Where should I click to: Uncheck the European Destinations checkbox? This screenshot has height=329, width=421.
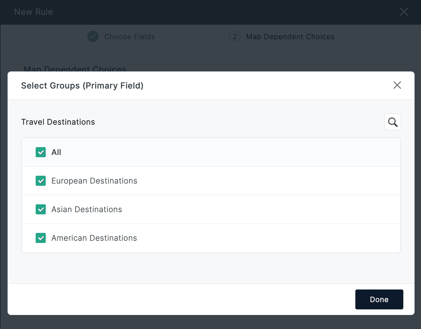tap(41, 181)
